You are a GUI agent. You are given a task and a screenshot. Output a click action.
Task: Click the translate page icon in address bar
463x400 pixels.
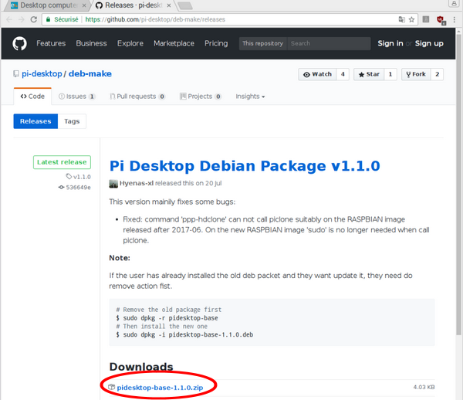click(x=401, y=19)
